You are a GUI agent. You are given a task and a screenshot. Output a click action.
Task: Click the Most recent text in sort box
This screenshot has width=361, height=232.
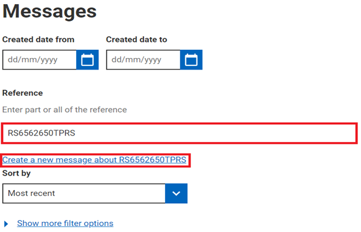point(31,194)
